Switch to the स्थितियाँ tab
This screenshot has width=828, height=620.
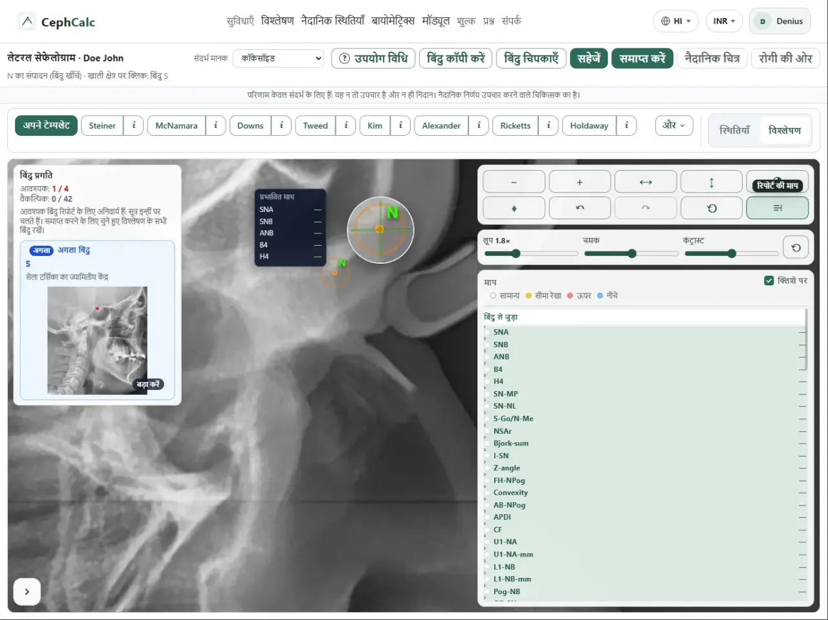click(x=735, y=130)
